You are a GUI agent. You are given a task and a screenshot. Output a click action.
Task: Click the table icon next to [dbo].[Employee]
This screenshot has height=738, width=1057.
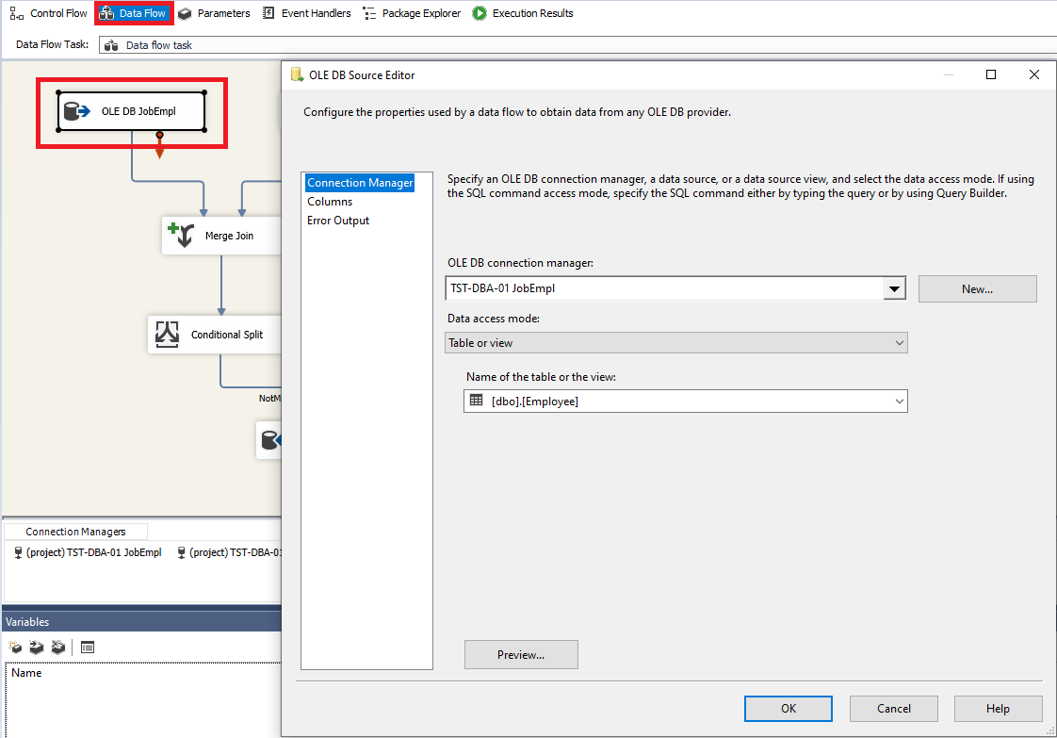(478, 401)
